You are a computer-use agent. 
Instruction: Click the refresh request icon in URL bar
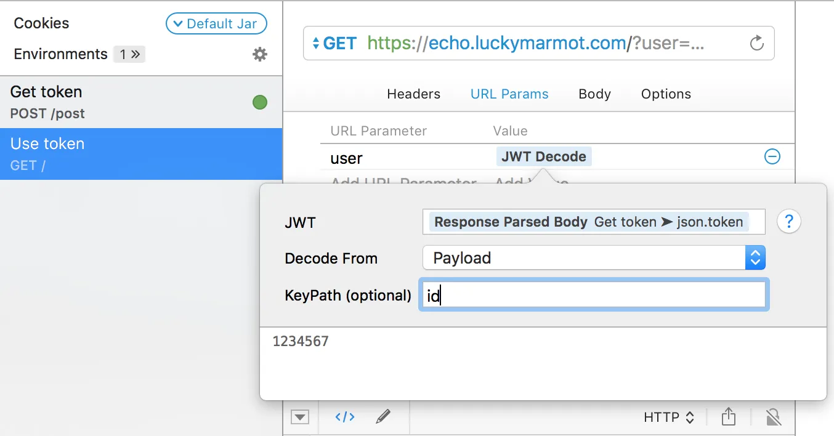tap(756, 43)
